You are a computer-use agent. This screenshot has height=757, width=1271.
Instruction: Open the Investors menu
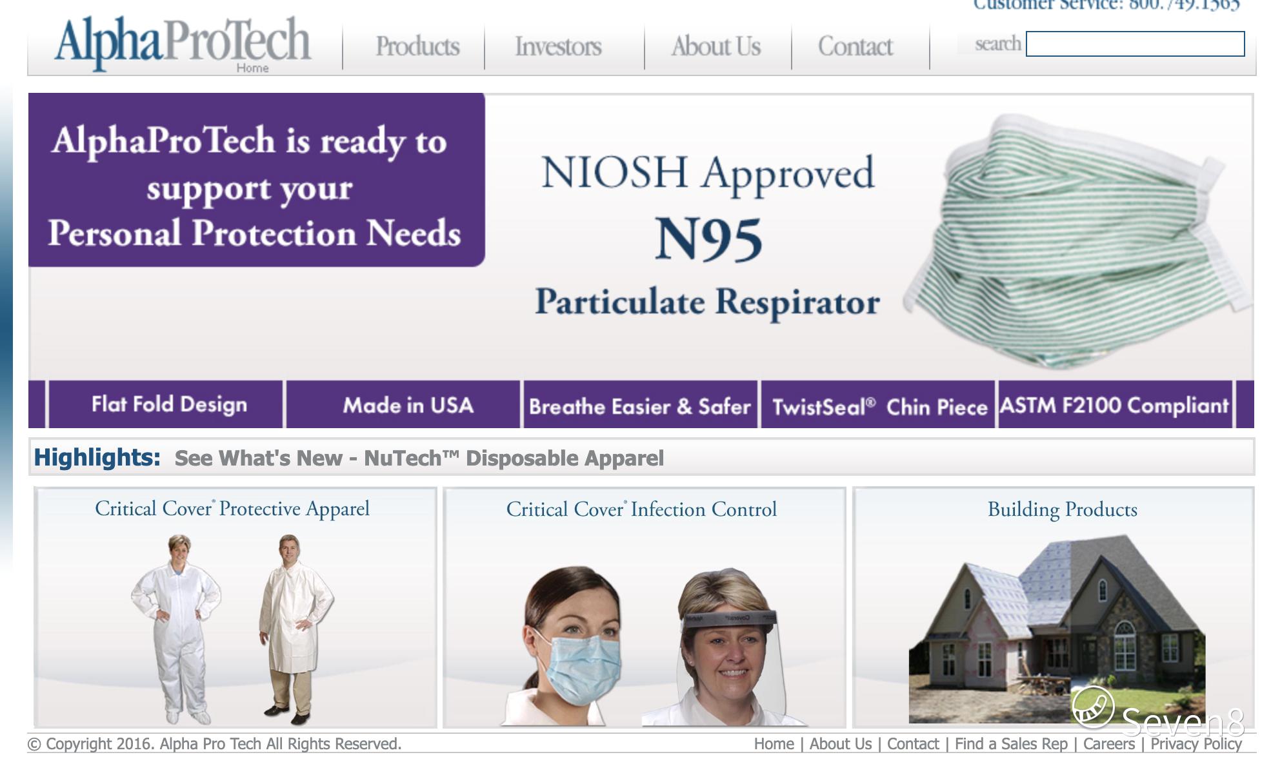tap(558, 46)
